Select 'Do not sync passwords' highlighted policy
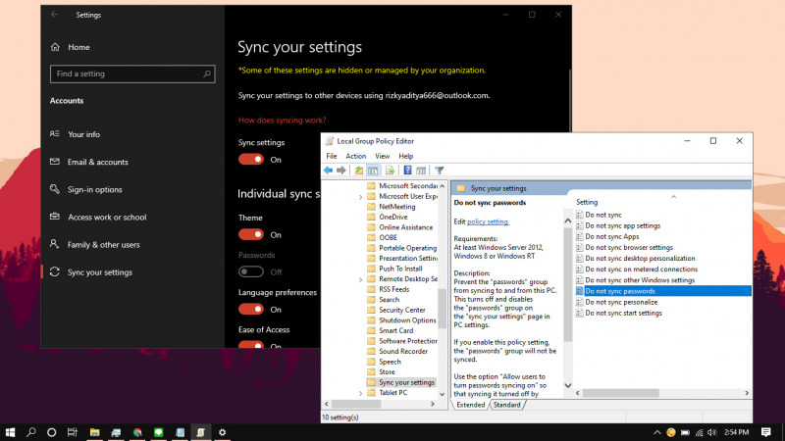785x441 pixels. tap(663, 291)
